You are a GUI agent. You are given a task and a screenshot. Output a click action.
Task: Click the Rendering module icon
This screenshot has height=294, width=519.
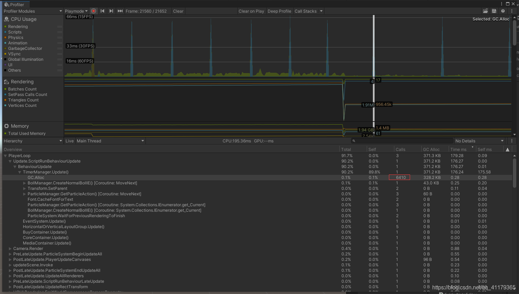click(x=6, y=82)
